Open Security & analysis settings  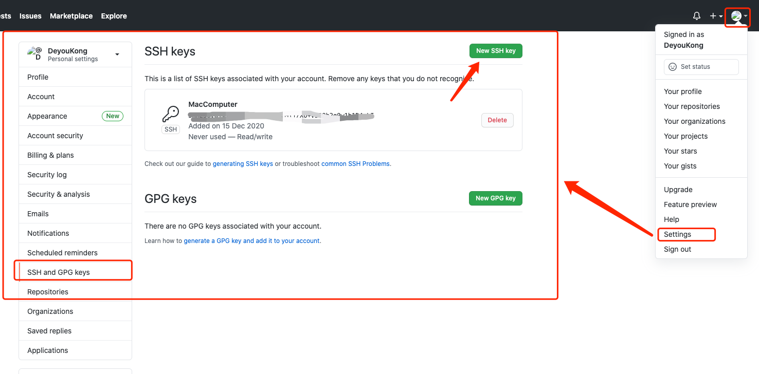[76, 194]
